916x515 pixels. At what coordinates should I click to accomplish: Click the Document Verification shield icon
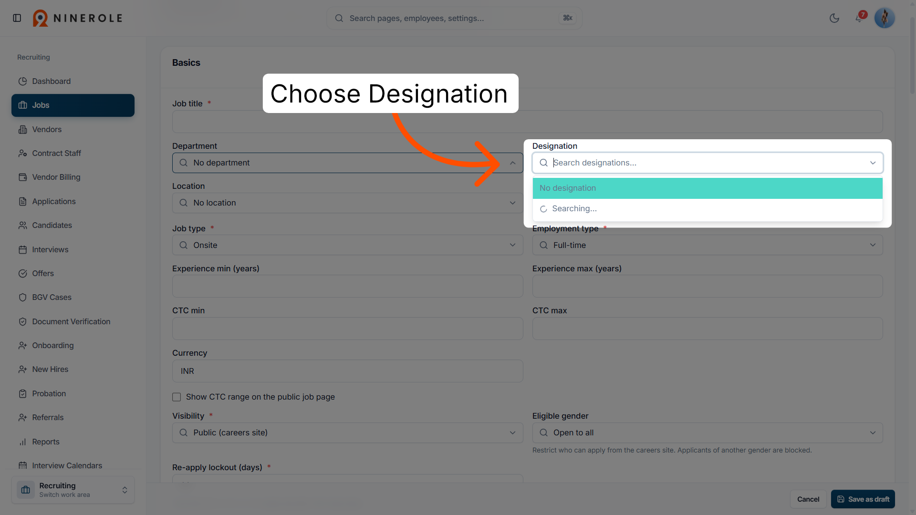pos(22,321)
